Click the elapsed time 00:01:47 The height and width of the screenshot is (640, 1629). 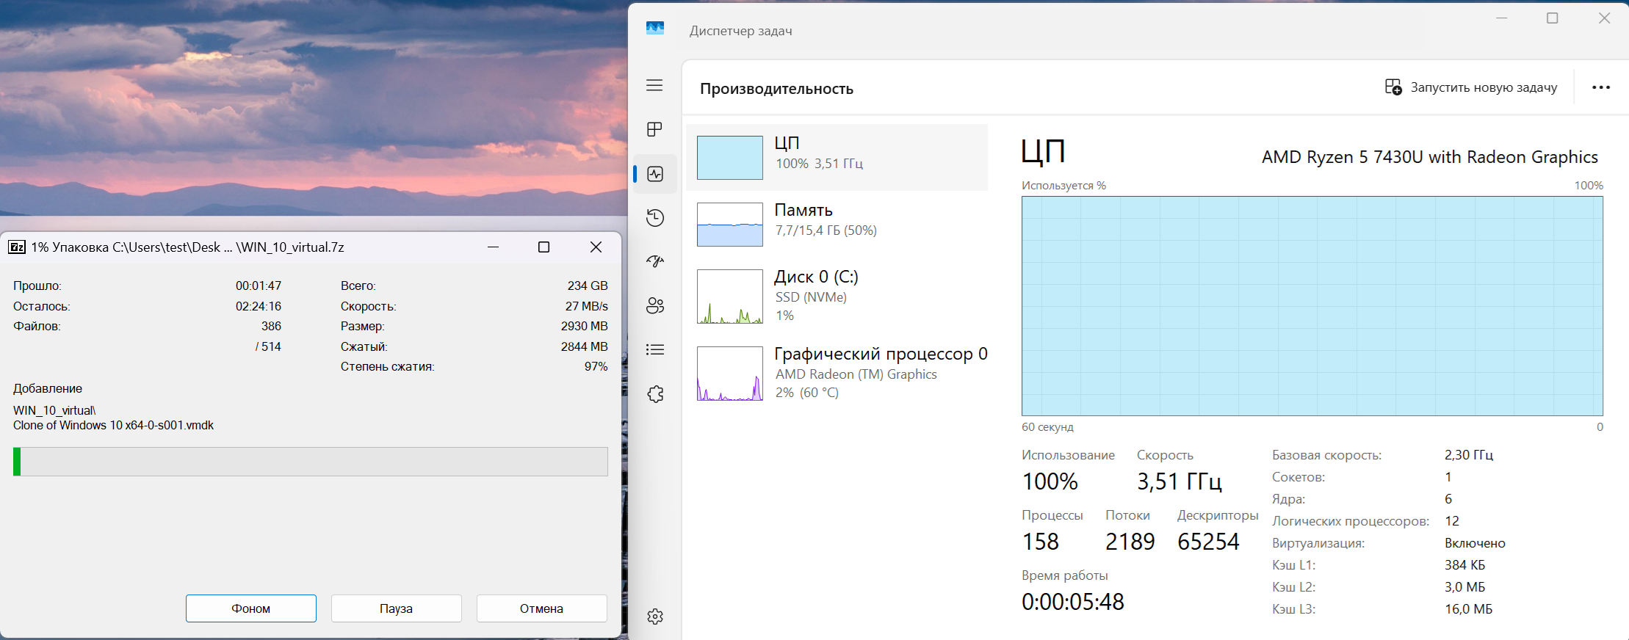click(x=259, y=286)
